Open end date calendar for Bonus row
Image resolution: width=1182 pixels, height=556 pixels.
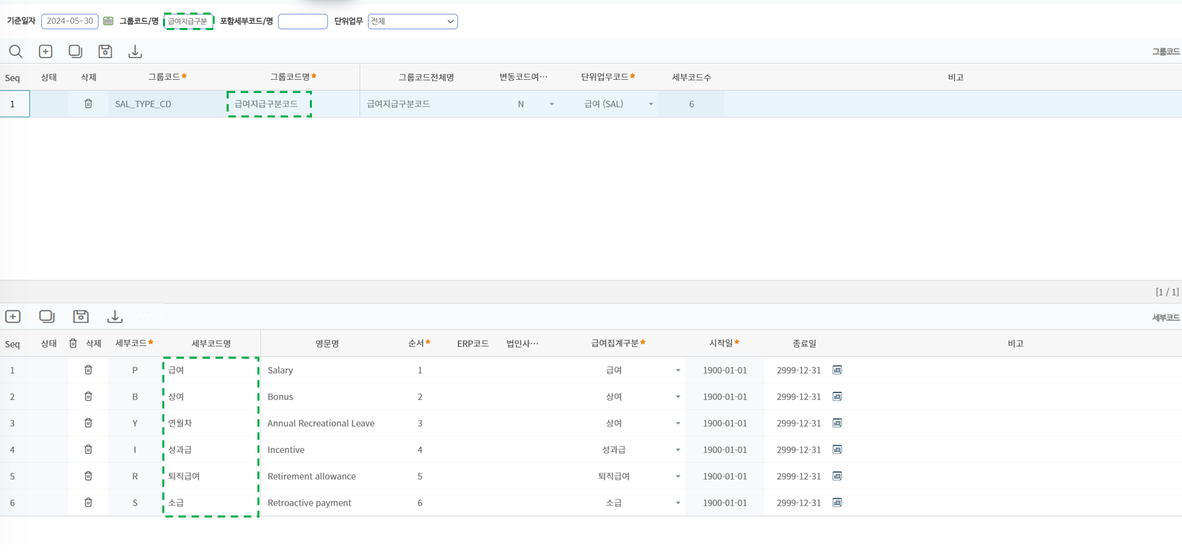click(837, 397)
